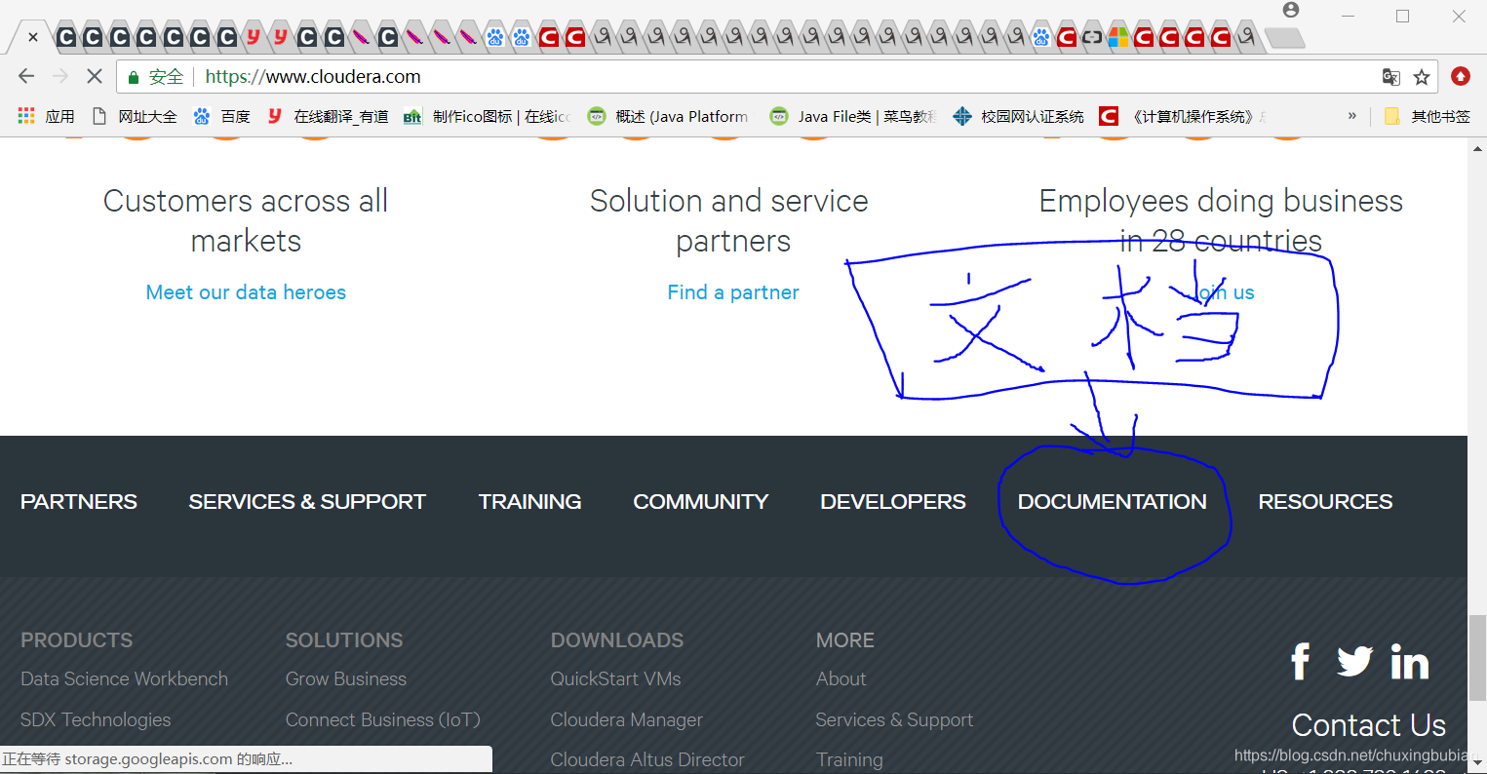Image resolution: width=1487 pixels, height=774 pixels.
Task: Follow the Meet our data heroes link
Action: [246, 292]
